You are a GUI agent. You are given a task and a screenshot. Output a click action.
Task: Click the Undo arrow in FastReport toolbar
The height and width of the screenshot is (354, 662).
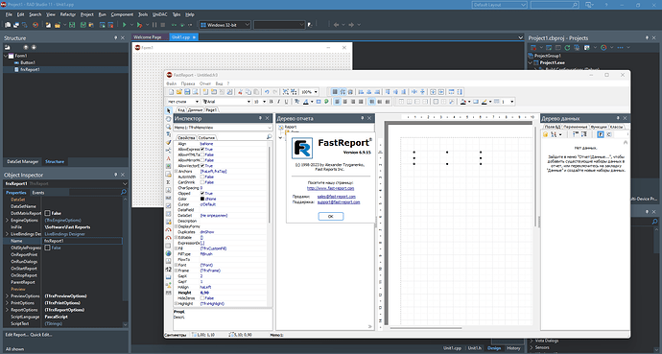tap(267, 91)
